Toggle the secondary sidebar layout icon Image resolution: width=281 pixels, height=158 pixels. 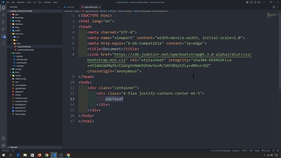255,2
